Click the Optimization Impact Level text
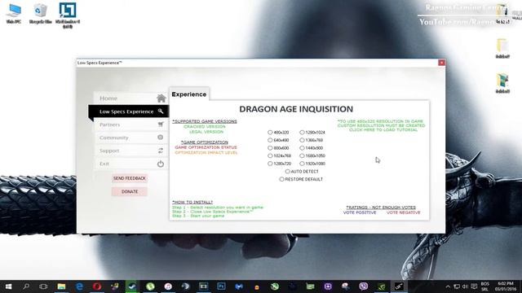 pos(206,152)
